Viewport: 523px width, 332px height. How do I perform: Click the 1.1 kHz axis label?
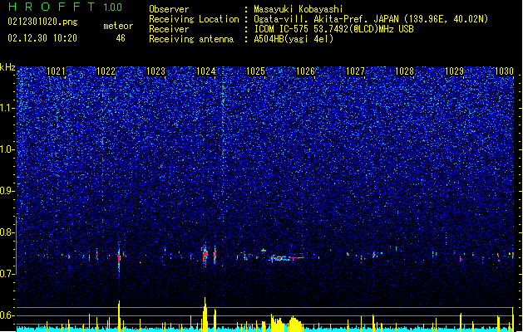point(7,108)
